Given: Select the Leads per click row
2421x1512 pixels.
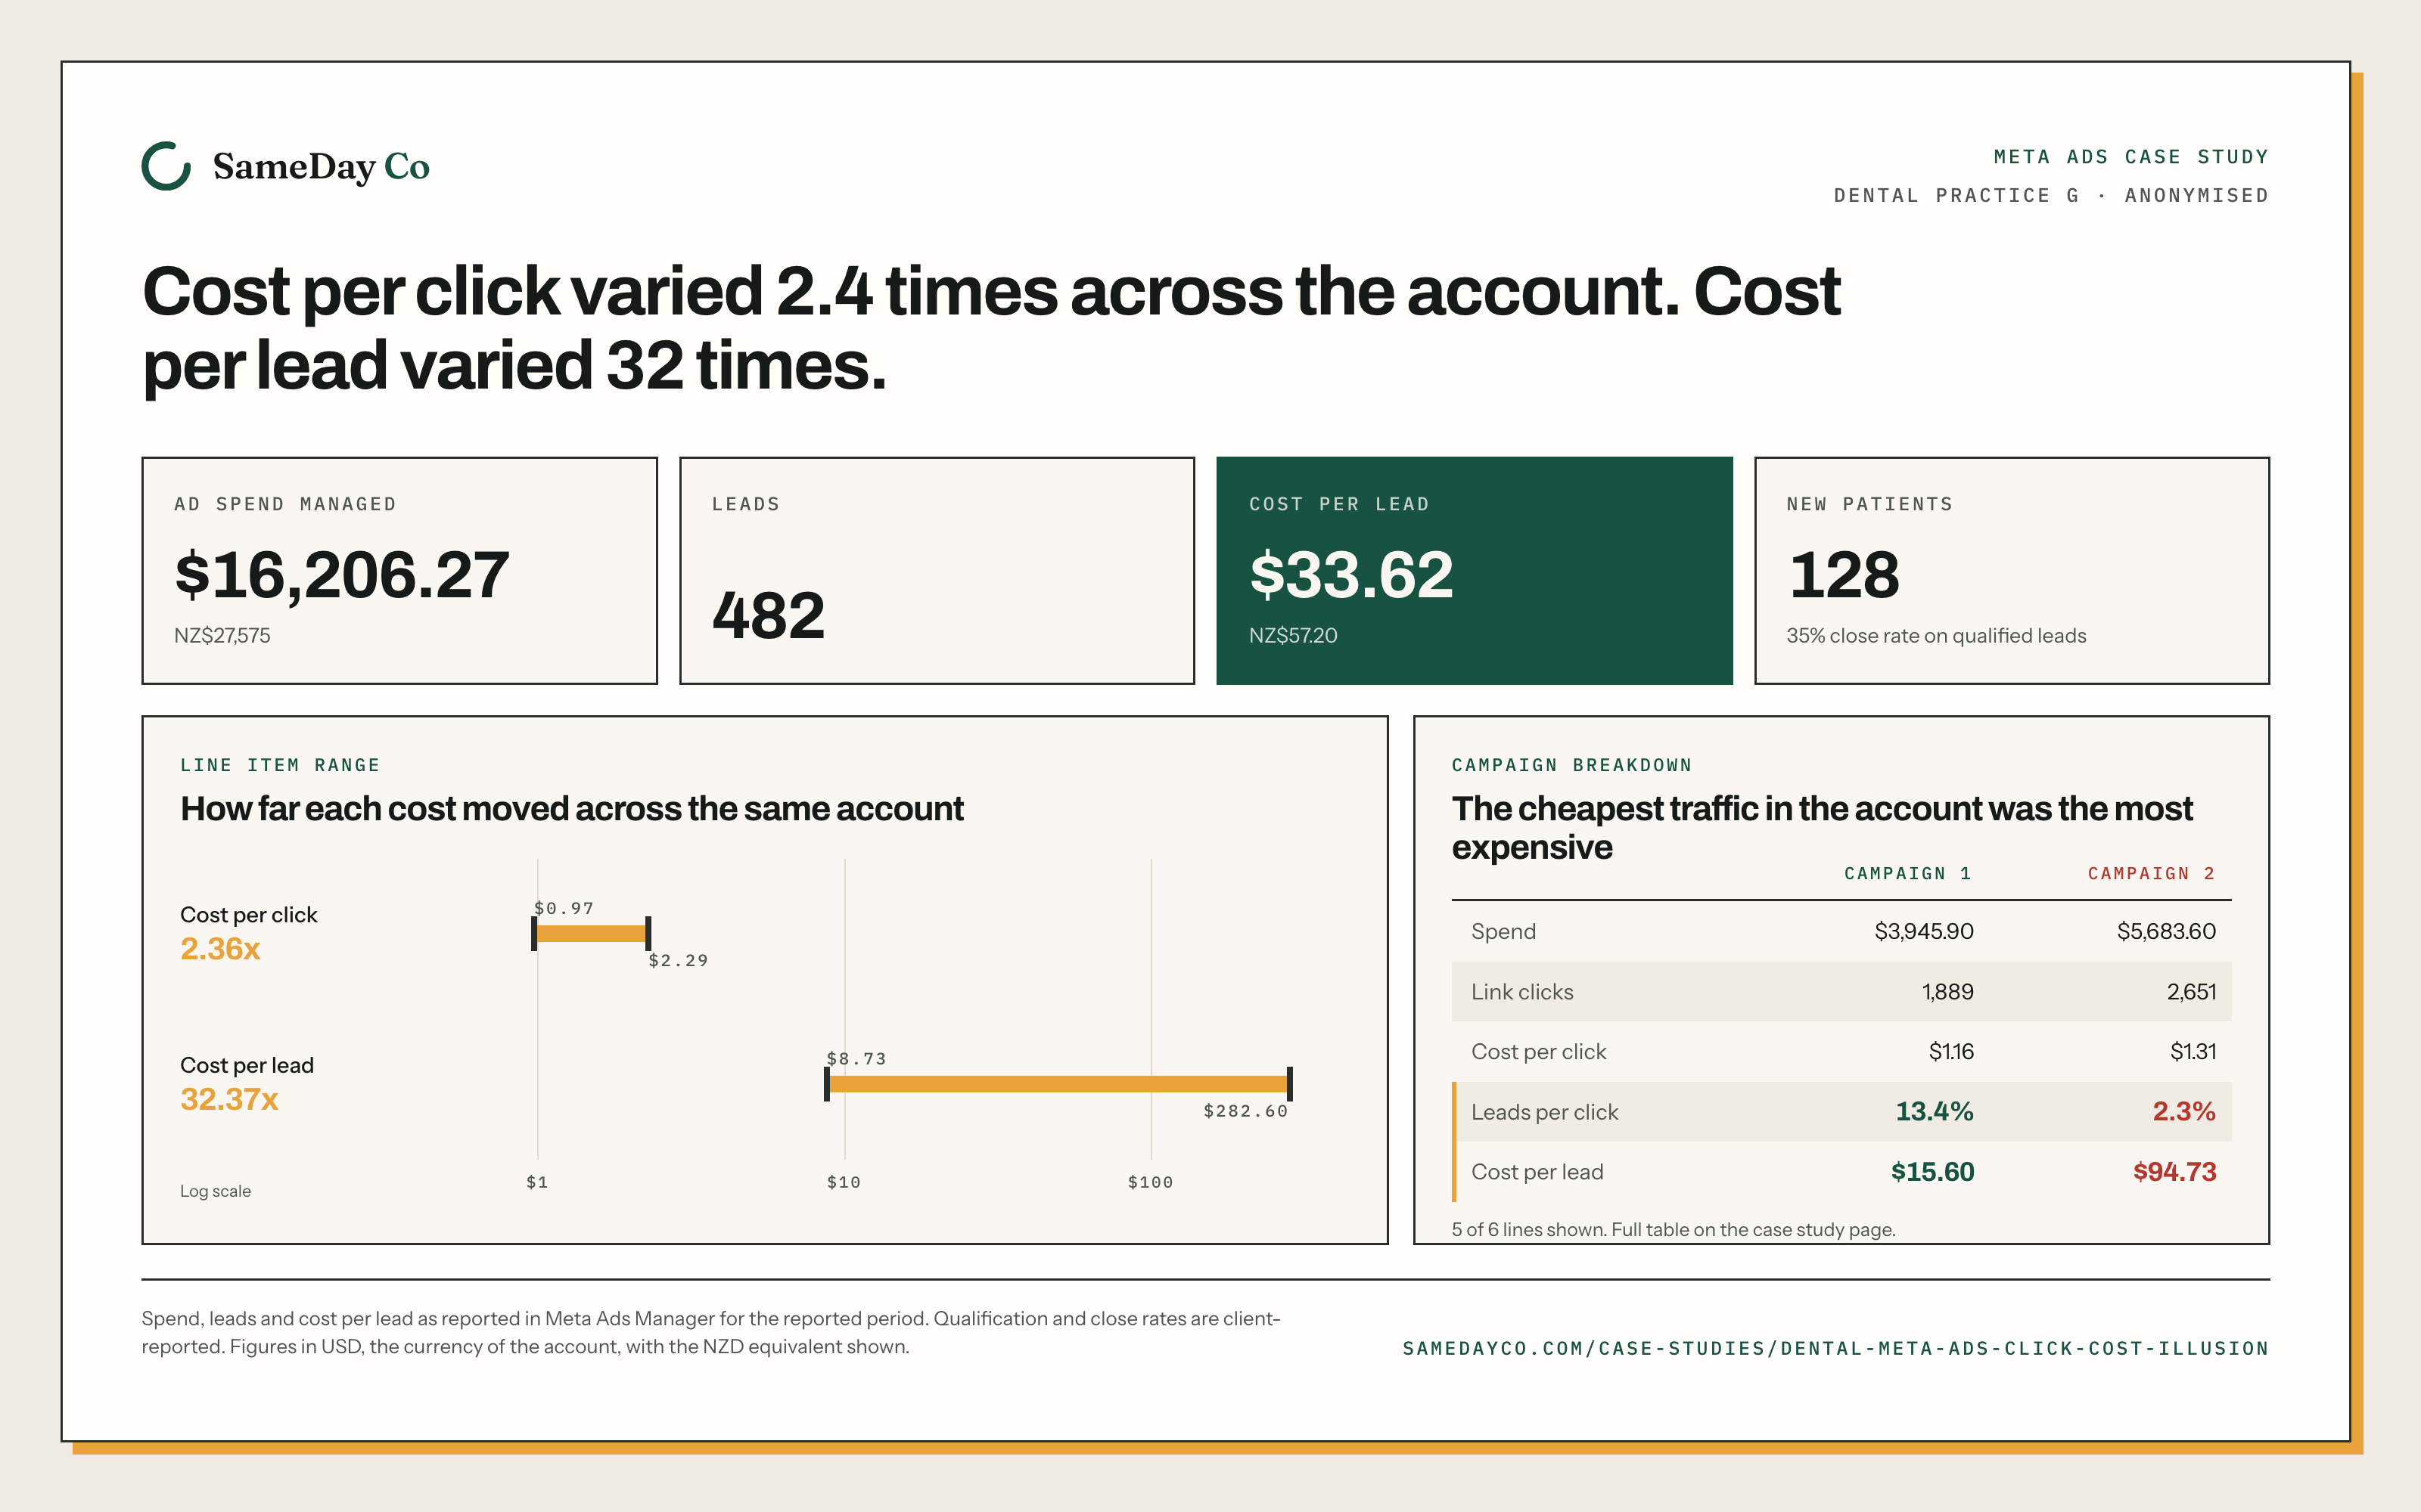Looking at the screenshot, I should [1841, 1112].
